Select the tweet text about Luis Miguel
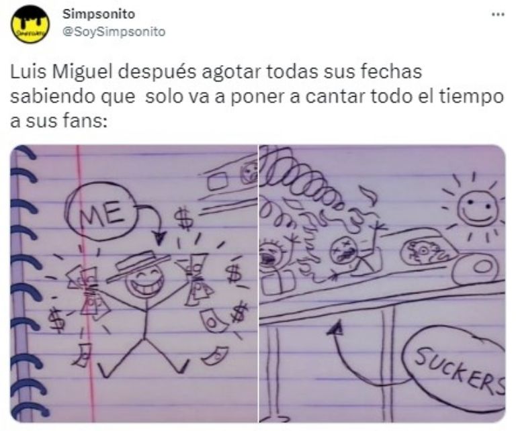This screenshot has height=431, width=516. [257, 96]
